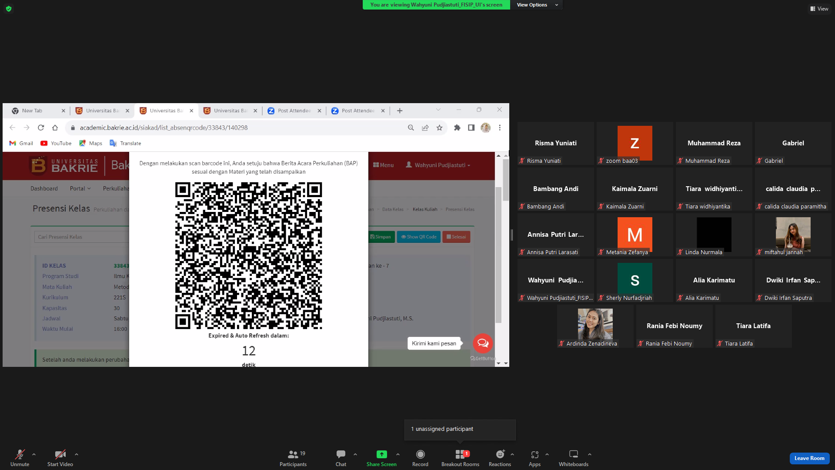The width and height of the screenshot is (835, 470).
Task: Click the Universitas Bakrie logo
Action: pyautogui.click(x=64, y=165)
